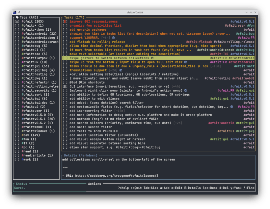Click the globe icon after 'open full edit view'
270x209 pixels.
coord(186,62)
